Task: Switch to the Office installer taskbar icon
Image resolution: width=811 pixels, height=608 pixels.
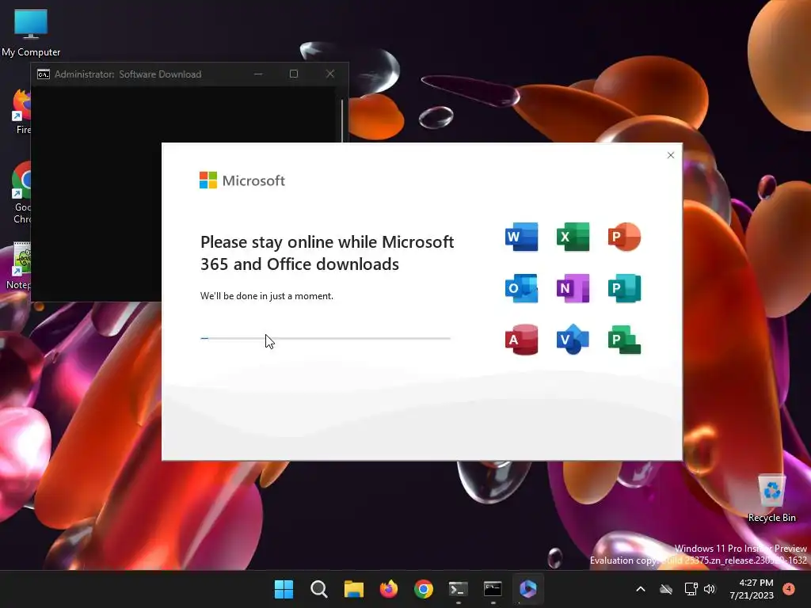Action: pos(528,589)
